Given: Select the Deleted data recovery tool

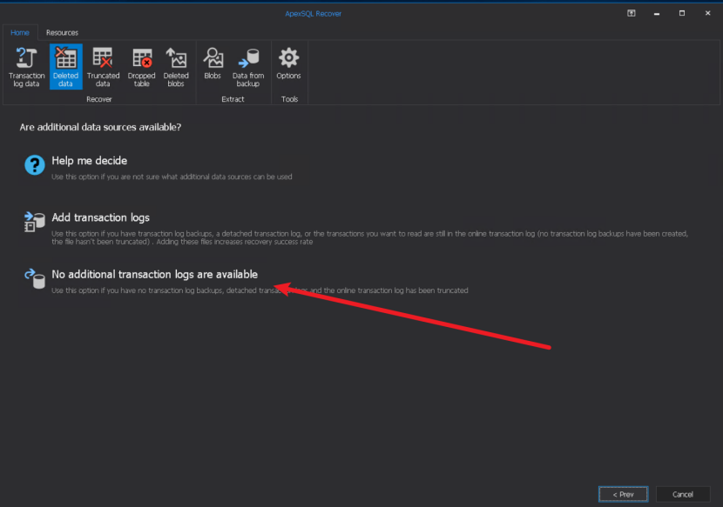Looking at the screenshot, I should click(x=65, y=68).
